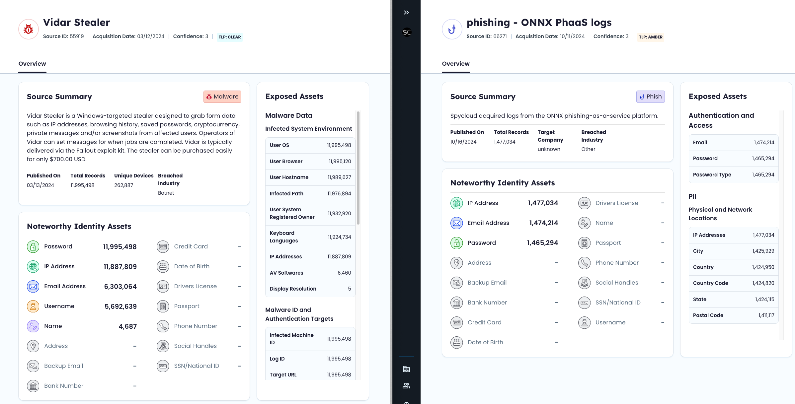
Task: Select the Vidar Stealer Overview tab
Action: [x=32, y=64]
